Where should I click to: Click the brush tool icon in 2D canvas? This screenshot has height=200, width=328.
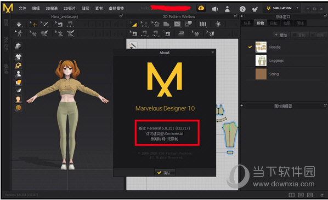click(x=133, y=45)
